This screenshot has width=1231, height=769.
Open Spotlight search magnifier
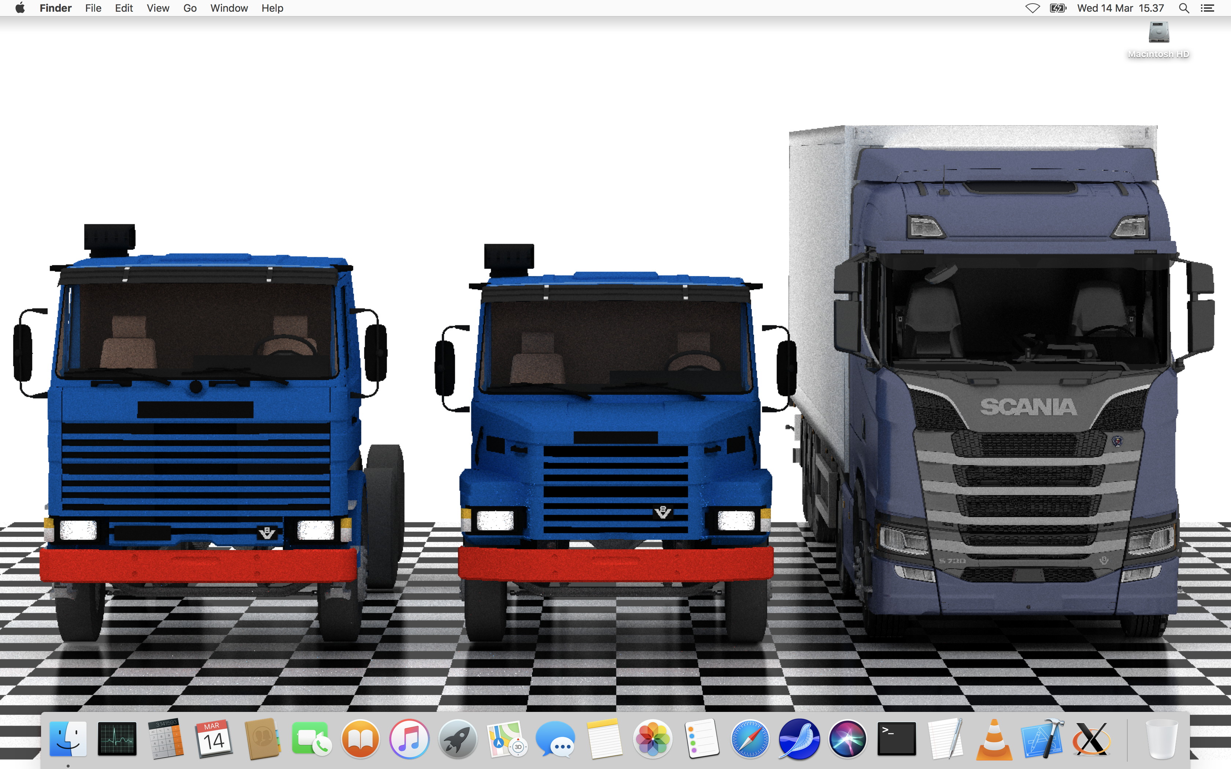pos(1184,8)
